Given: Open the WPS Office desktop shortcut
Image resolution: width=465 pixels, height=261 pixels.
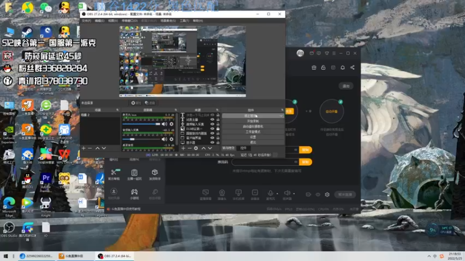Looking at the screenshot, I should [64, 155].
